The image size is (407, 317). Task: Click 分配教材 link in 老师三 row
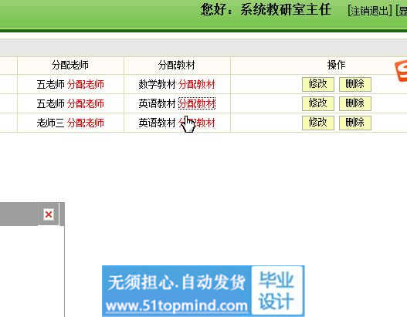pos(197,123)
